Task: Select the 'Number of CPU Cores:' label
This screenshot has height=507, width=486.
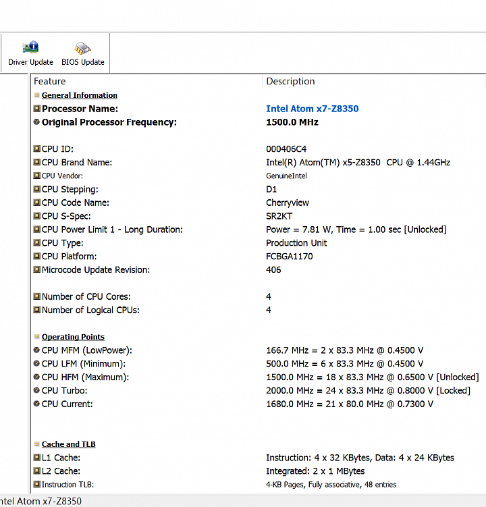Action: (x=86, y=296)
